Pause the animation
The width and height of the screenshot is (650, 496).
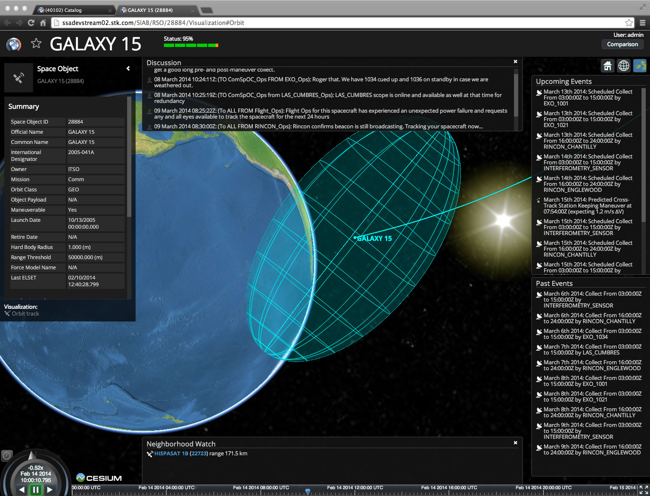[36, 490]
